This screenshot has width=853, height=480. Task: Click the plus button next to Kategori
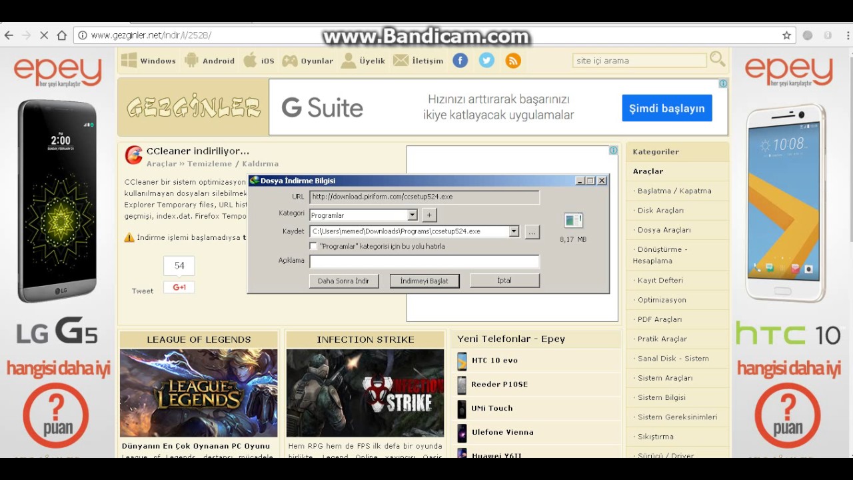pyautogui.click(x=429, y=215)
